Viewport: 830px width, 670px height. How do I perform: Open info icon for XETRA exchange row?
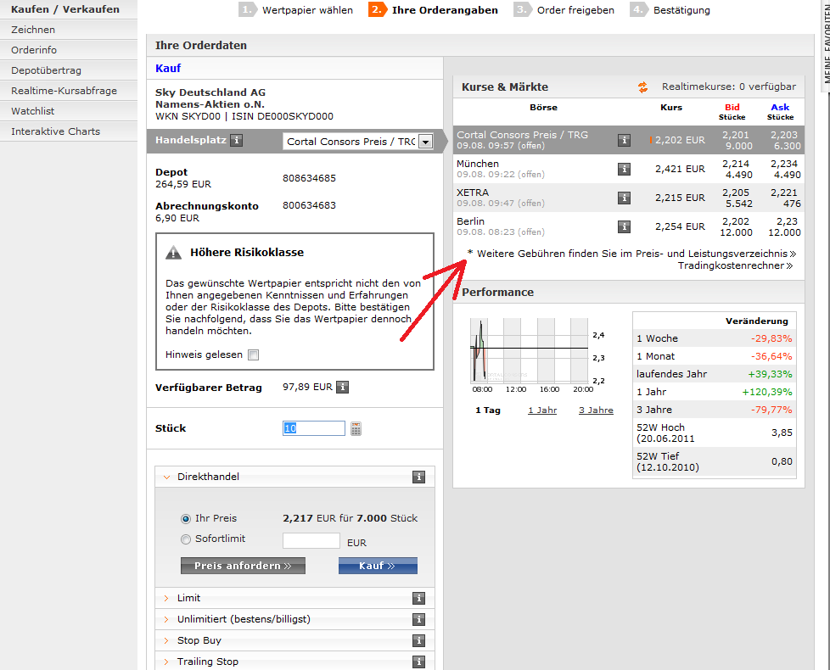tap(624, 198)
